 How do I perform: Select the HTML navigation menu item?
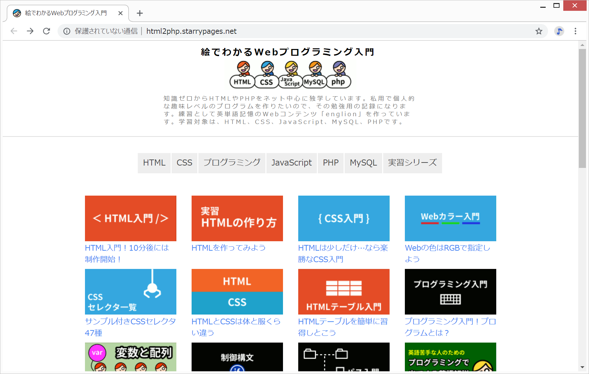point(154,163)
